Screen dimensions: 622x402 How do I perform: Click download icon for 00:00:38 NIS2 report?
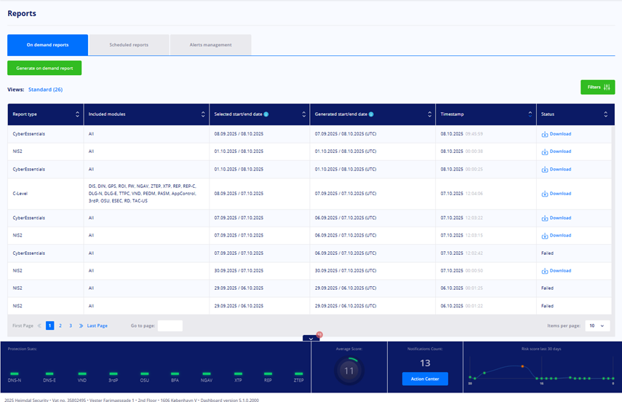click(545, 151)
